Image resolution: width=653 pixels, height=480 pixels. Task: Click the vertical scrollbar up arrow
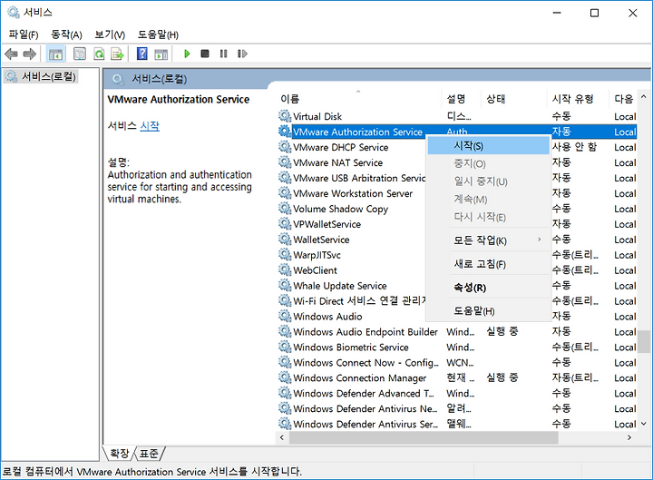(x=644, y=97)
